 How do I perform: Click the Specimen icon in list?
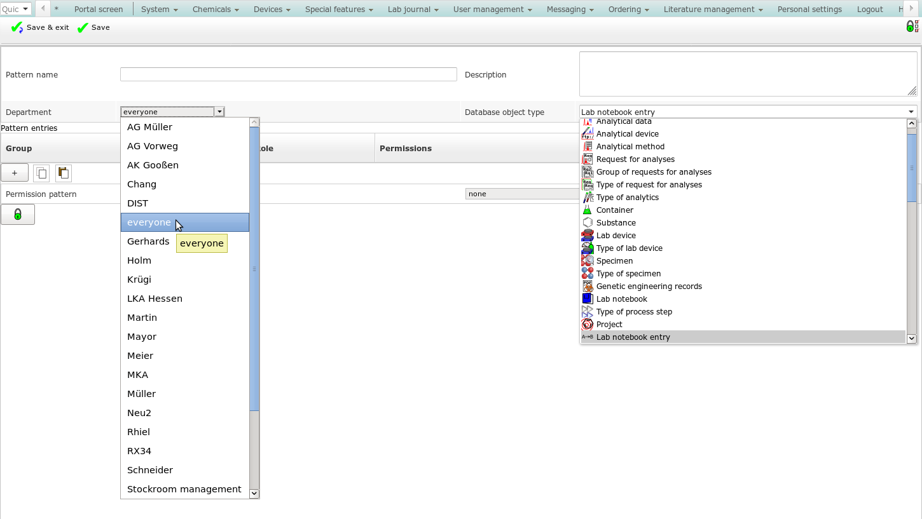[588, 260]
